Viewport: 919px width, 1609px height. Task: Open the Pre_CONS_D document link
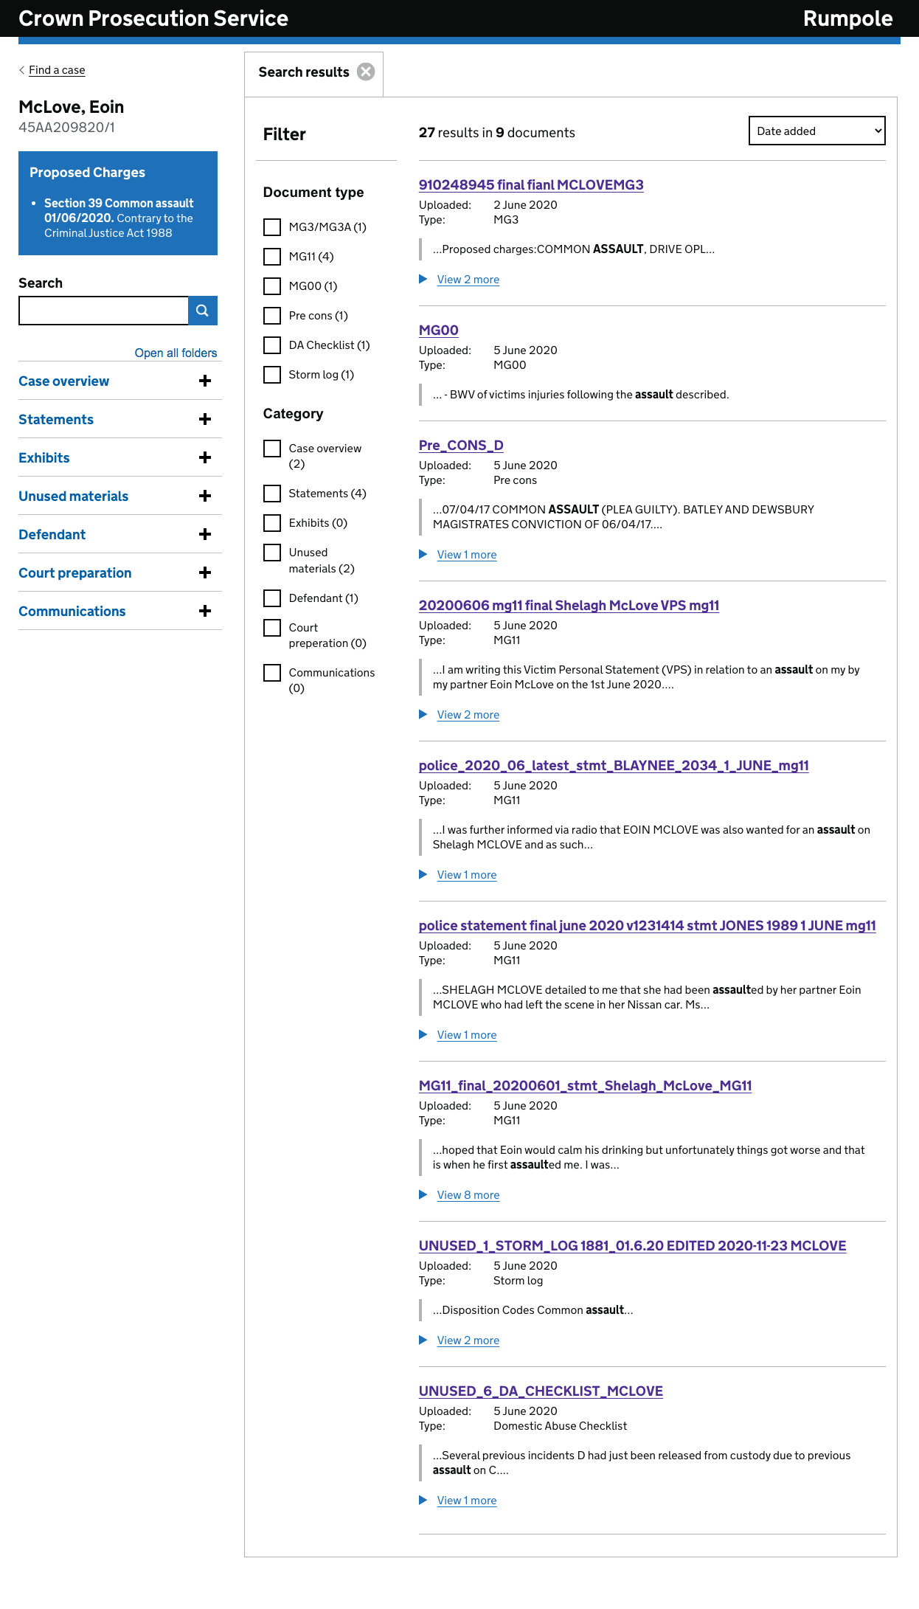coord(461,446)
